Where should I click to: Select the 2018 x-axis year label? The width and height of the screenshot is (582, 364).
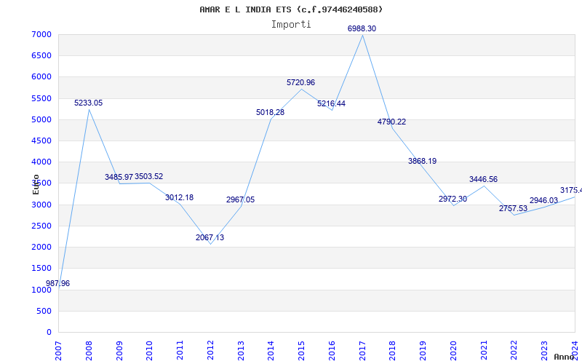393,351
